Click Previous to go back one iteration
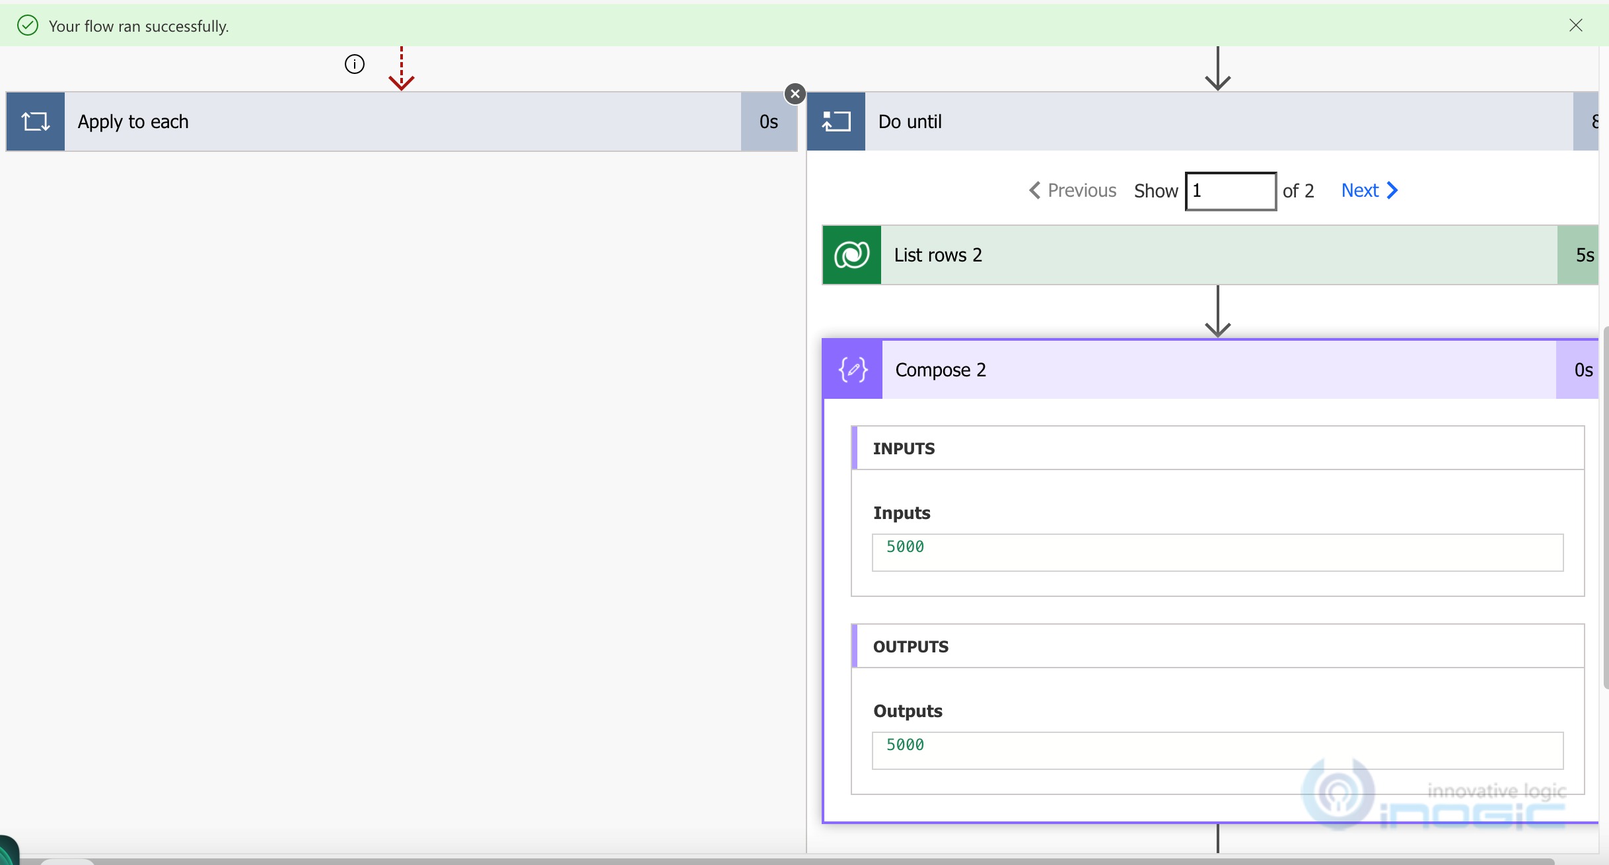The image size is (1609, 865). click(1073, 190)
